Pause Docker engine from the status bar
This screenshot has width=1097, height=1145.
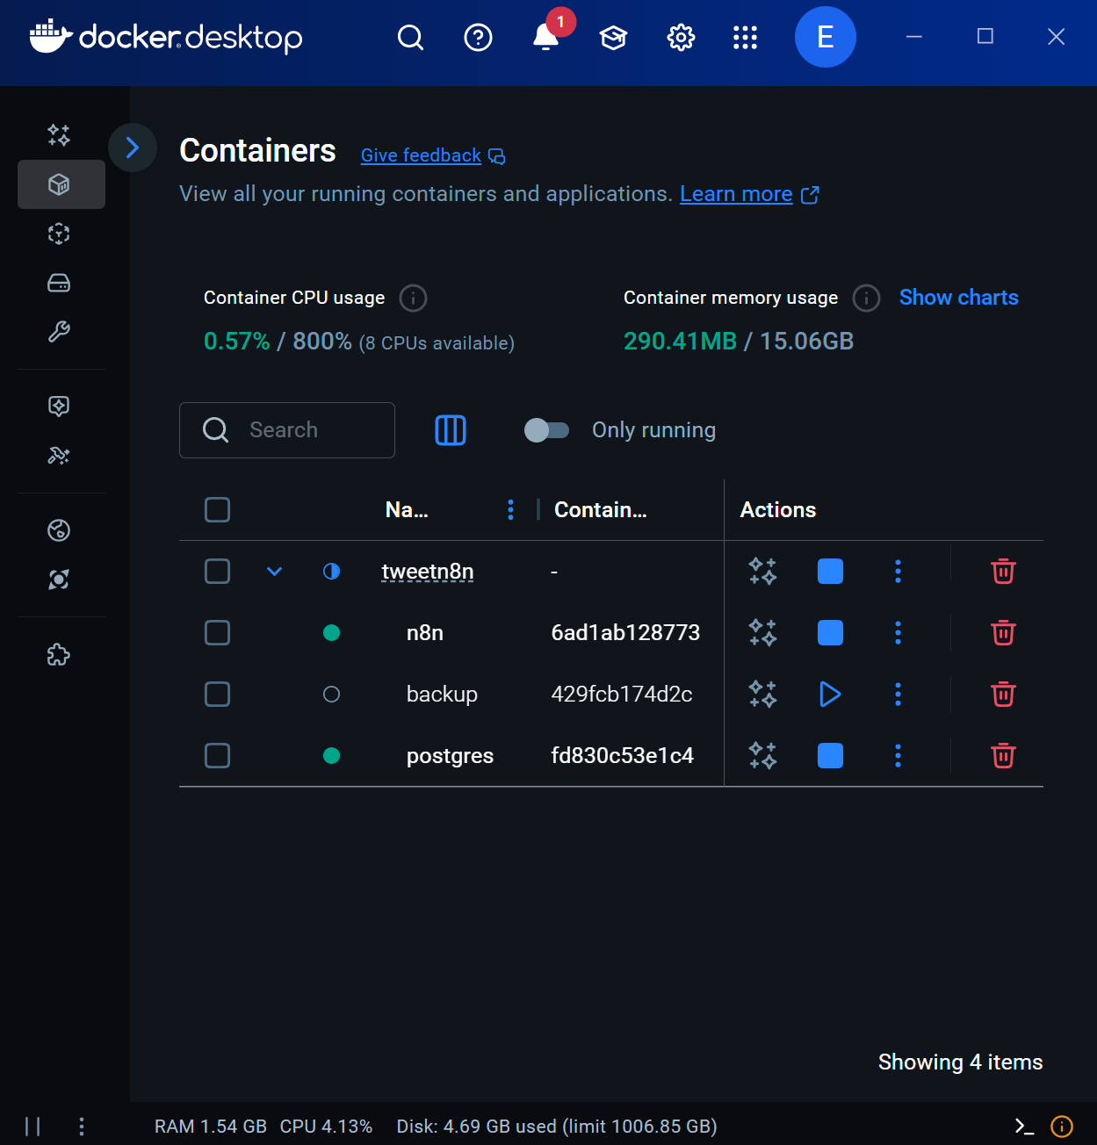tap(32, 1126)
